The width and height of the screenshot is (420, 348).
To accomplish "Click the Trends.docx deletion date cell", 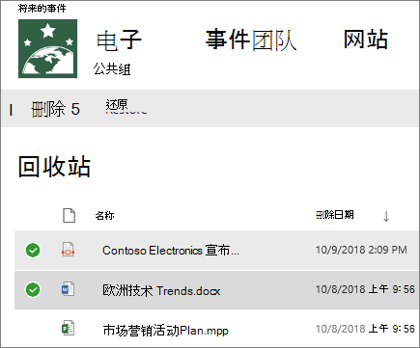I will point(365,289).
